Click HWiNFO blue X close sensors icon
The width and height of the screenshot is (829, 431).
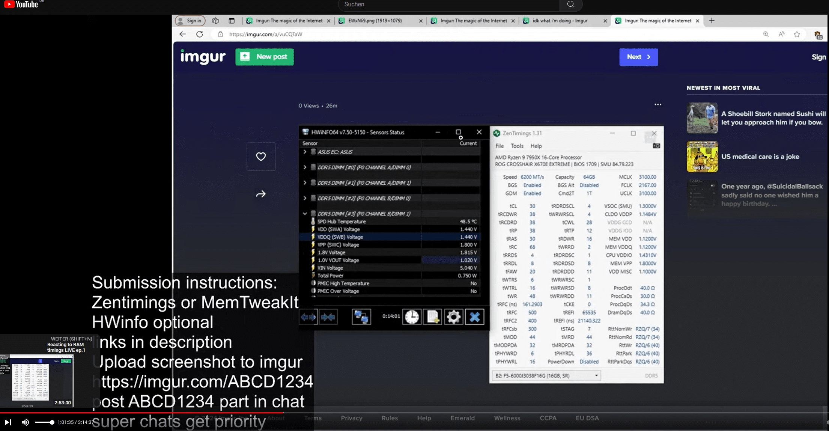(x=474, y=317)
